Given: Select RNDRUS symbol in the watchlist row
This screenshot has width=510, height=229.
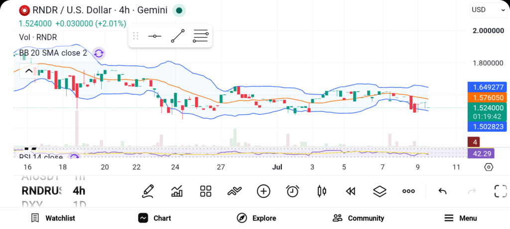Looking at the screenshot, I should [x=41, y=191].
